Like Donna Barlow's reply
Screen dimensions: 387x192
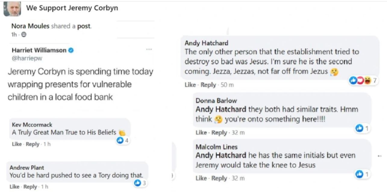(201, 133)
